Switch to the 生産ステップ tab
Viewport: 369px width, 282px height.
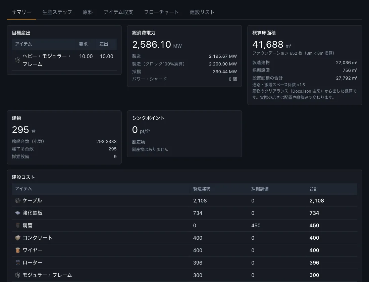tap(57, 12)
